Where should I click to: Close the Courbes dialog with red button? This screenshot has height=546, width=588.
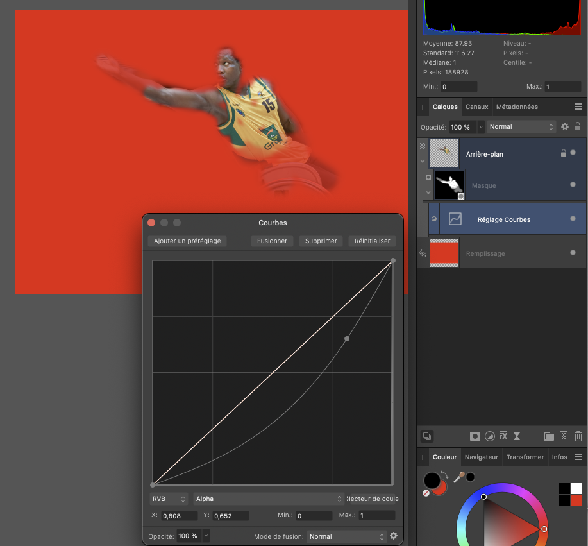point(151,223)
